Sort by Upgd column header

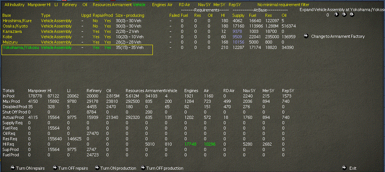pyautogui.click(x=86, y=15)
